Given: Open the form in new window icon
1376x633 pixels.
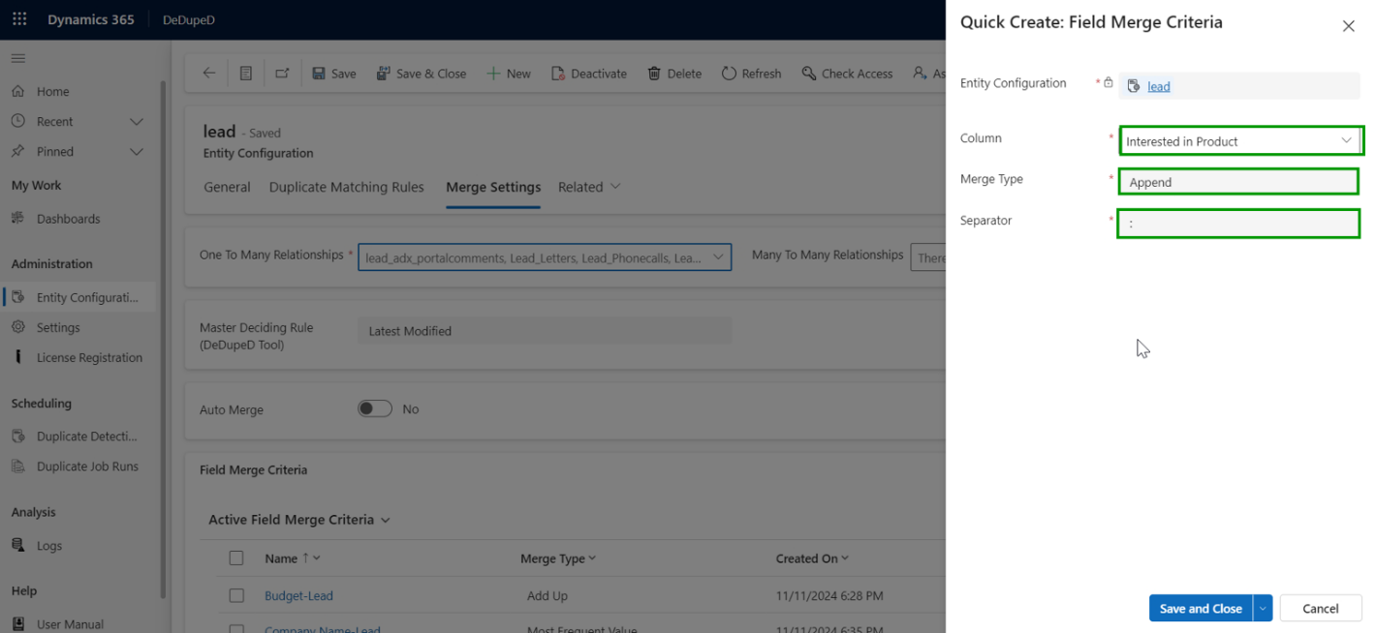Looking at the screenshot, I should [282, 74].
